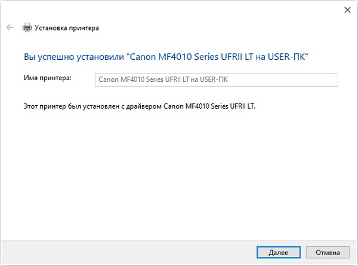Click the word "принтера" in the wizard title
Image resolution: width=358 pixels, height=266 pixels.
pyautogui.click(x=84, y=28)
